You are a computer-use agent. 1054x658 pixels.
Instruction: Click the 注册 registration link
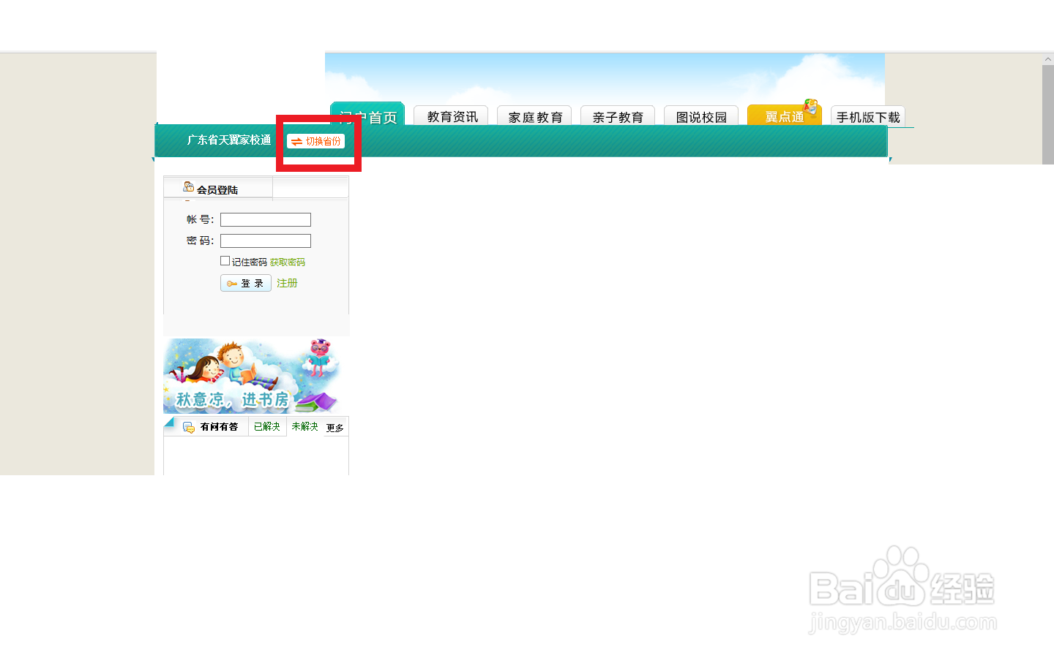pyautogui.click(x=287, y=283)
